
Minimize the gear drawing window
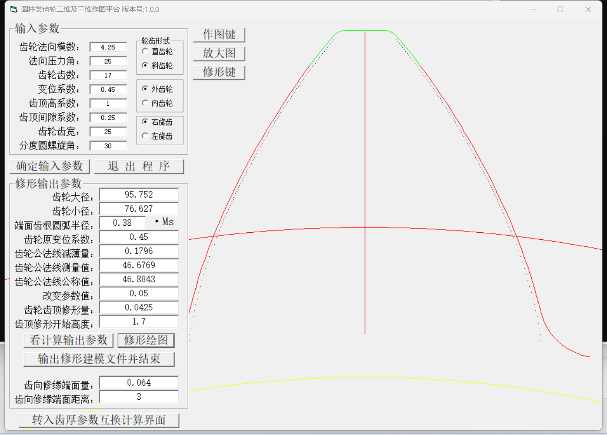533,9
